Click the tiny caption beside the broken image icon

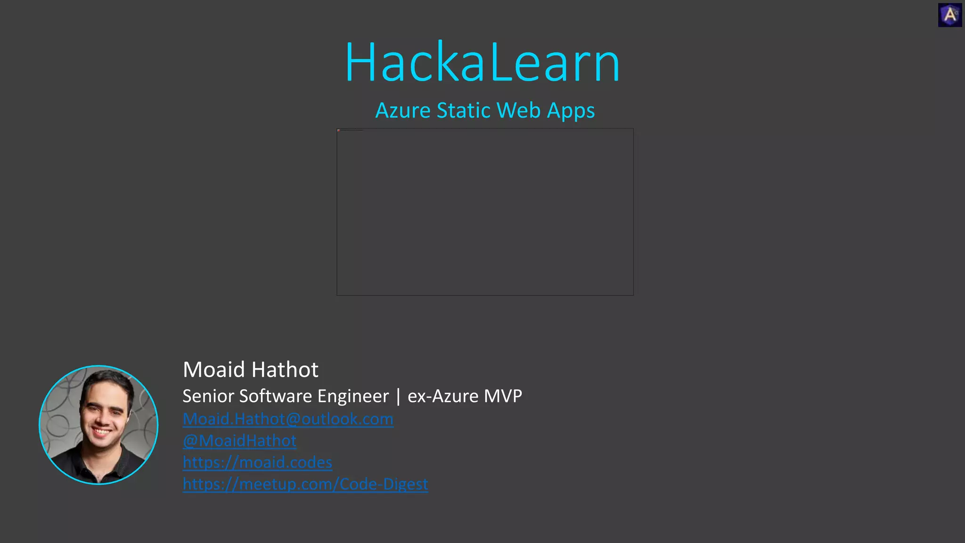[x=352, y=130]
